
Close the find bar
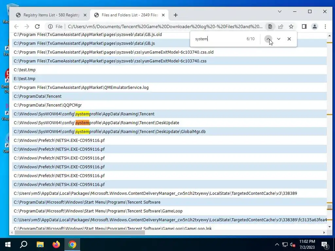[289, 39]
